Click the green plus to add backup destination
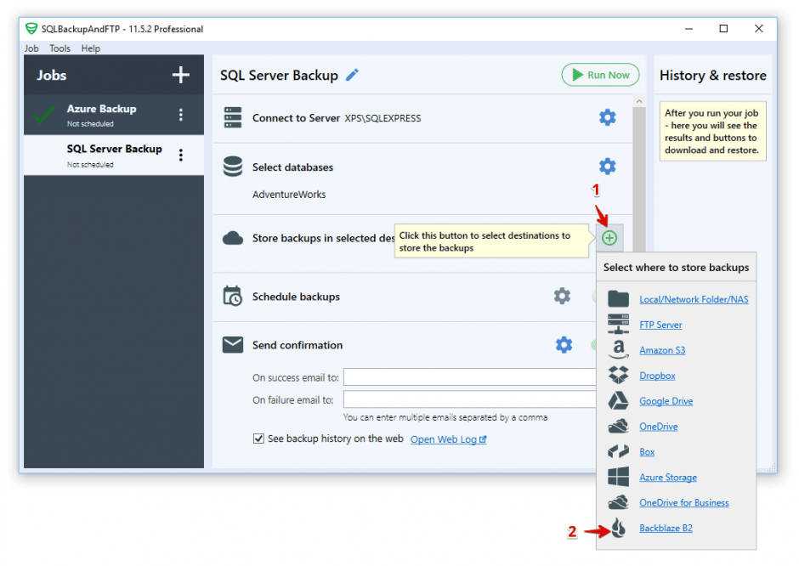The width and height of the screenshot is (799, 566). point(609,238)
